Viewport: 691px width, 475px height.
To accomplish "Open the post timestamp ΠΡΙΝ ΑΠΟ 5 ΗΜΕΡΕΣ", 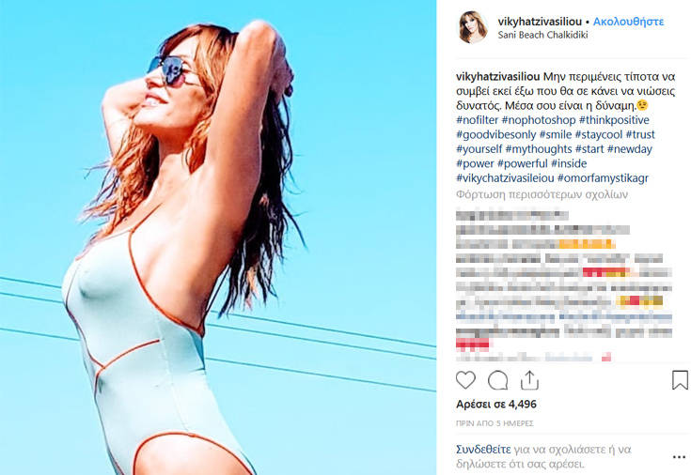I will 495,423.
